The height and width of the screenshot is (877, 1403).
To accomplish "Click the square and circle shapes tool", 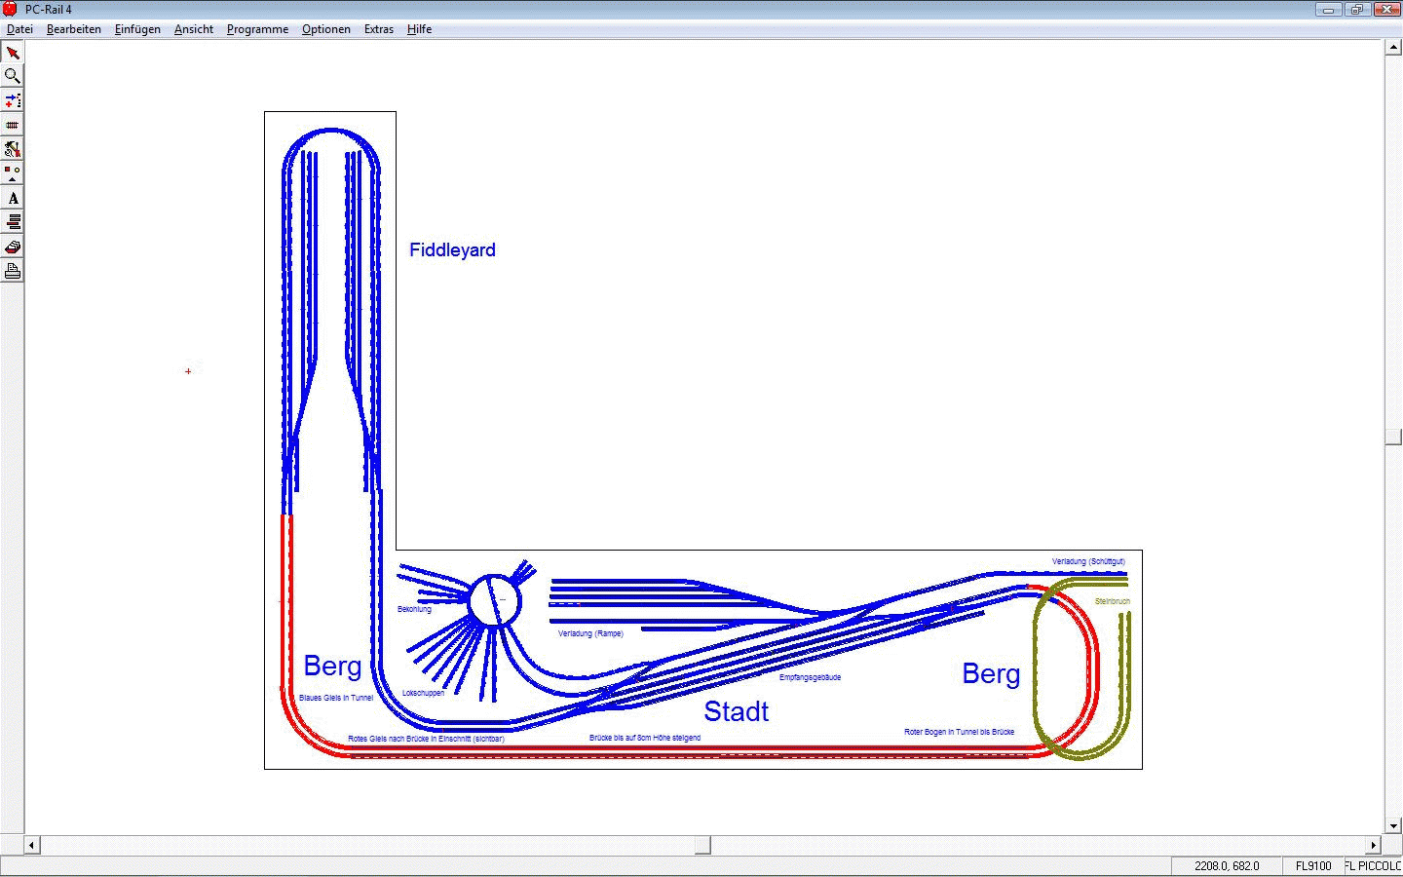I will (x=13, y=172).
